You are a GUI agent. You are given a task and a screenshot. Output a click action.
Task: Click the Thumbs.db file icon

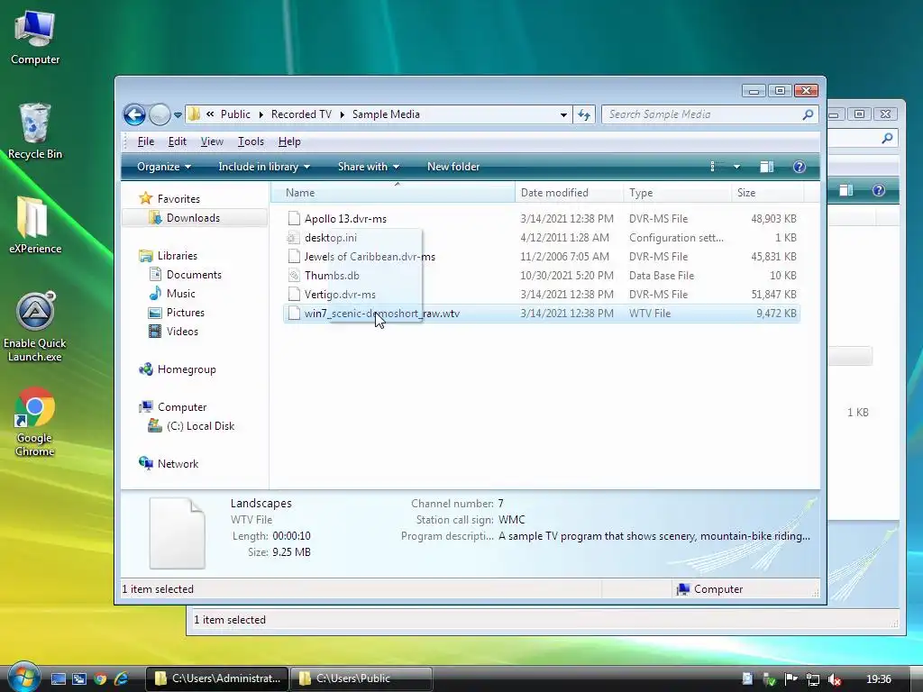tap(294, 276)
